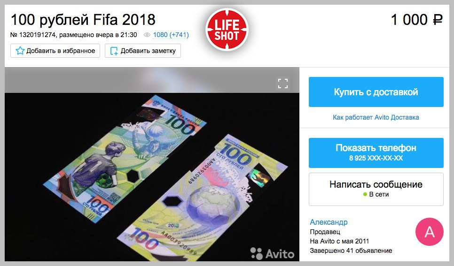Open seller profile Александр link

[x=329, y=222]
